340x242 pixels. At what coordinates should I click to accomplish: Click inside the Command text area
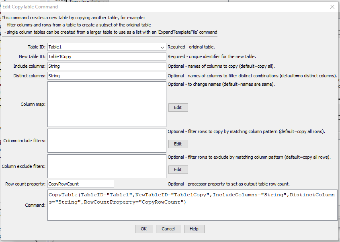(193, 205)
